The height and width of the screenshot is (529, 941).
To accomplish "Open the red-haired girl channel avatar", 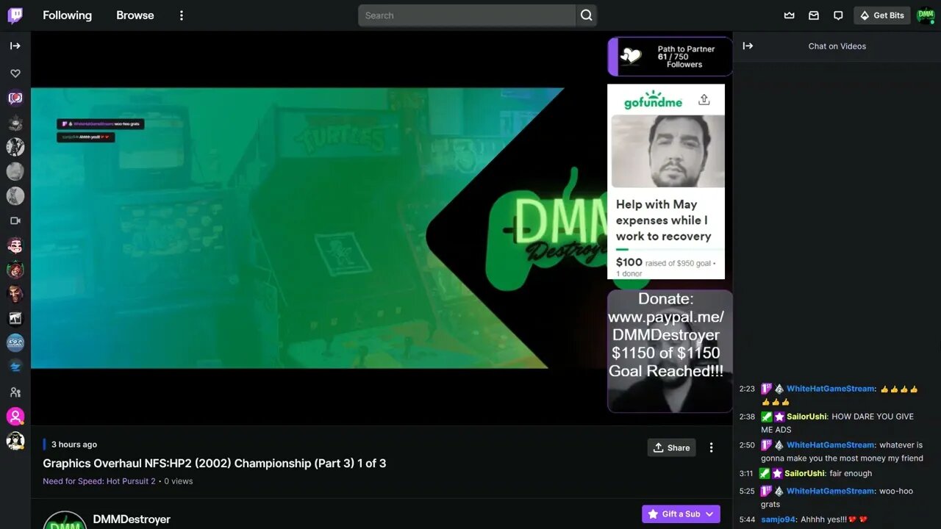I will pyautogui.click(x=15, y=270).
